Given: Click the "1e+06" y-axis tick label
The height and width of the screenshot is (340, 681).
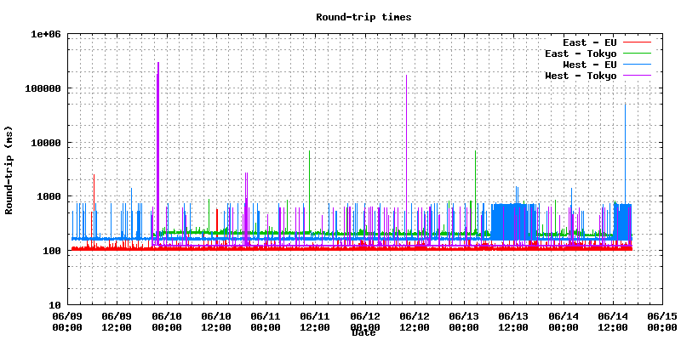Looking at the screenshot, I should click(46, 34).
